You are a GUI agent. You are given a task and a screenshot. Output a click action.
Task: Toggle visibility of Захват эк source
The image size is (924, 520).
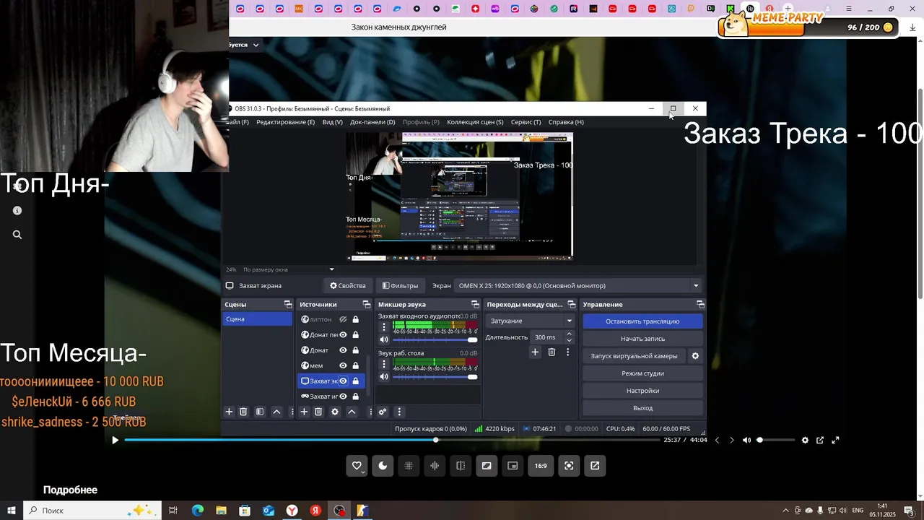pyautogui.click(x=344, y=381)
